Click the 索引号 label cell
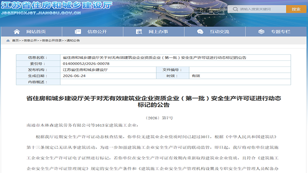This screenshot has height=173, width=308. tap(38, 63)
